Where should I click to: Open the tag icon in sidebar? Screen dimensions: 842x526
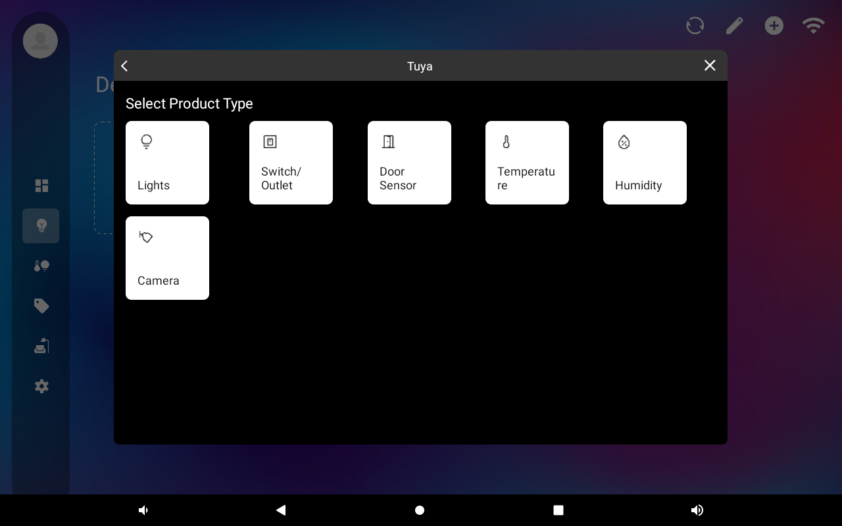pyautogui.click(x=41, y=306)
